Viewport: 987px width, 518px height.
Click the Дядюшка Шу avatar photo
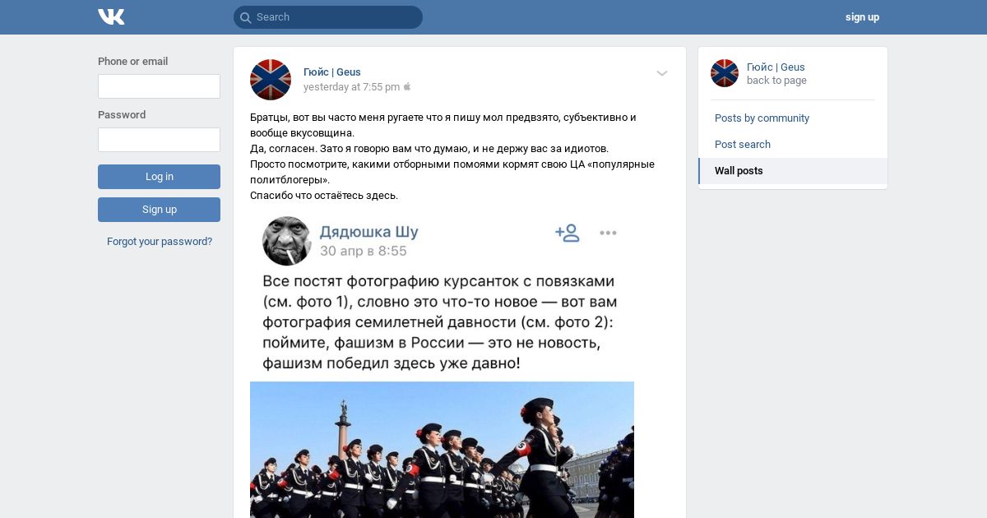tap(286, 241)
